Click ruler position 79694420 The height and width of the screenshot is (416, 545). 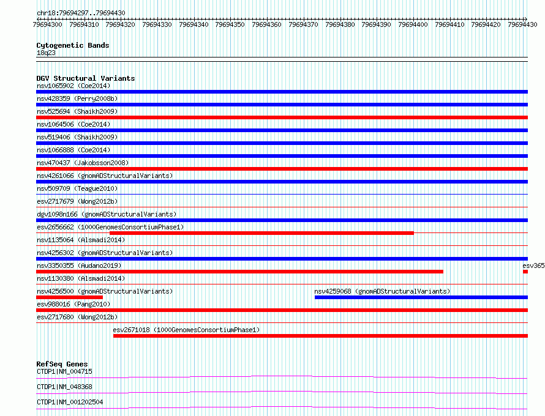(486, 24)
